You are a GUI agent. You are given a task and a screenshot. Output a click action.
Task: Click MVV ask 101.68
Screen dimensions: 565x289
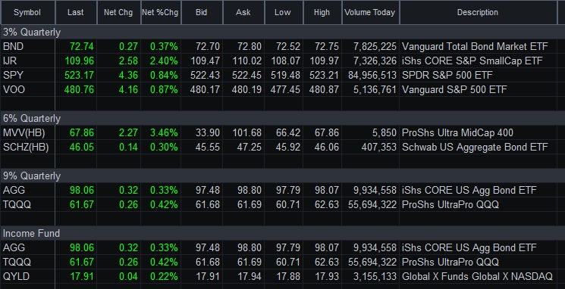(x=246, y=132)
